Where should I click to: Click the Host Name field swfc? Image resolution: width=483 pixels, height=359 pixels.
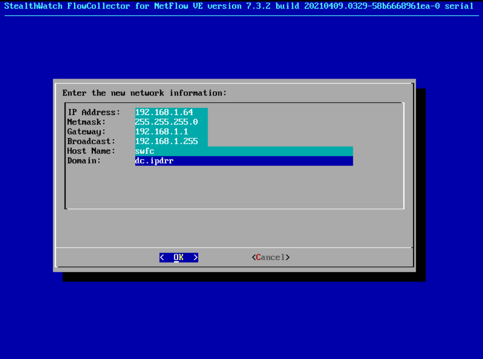[x=244, y=151]
